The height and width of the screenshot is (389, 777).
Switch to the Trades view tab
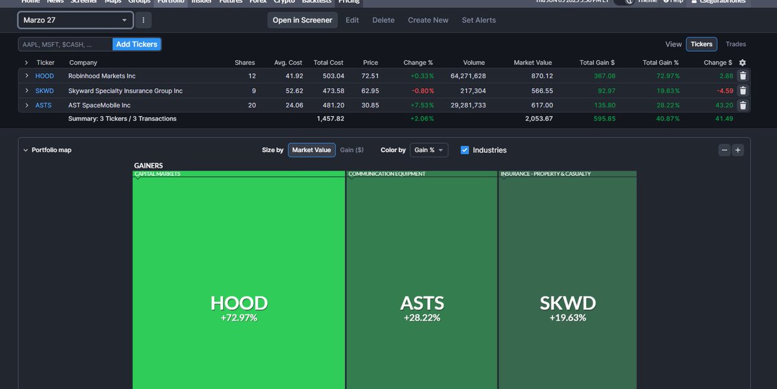pyautogui.click(x=736, y=44)
